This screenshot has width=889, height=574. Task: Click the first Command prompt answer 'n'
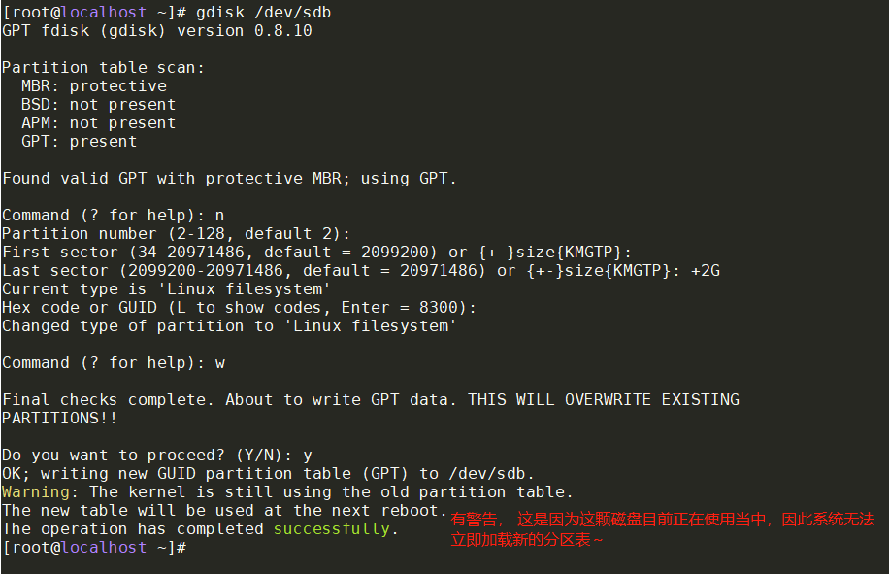pos(219,216)
